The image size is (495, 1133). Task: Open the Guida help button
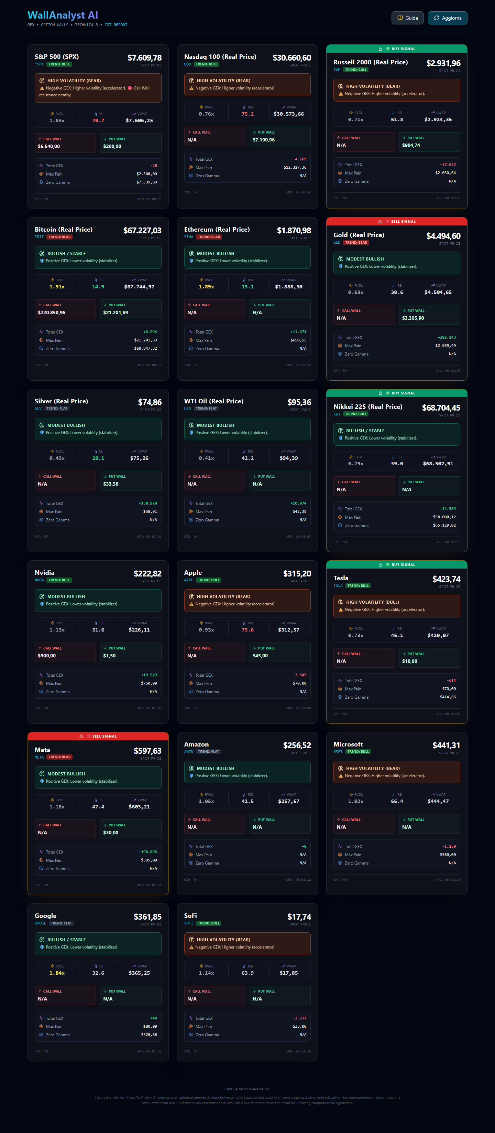[408, 18]
